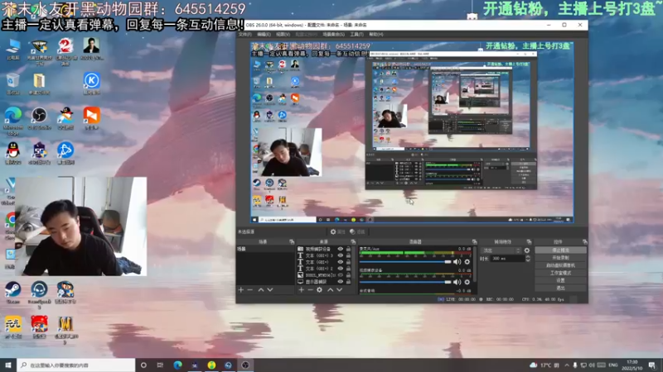Toggle visibility of the 文本 (GDI+) 2 source
This screenshot has height=372, width=663.
tap(341, 268)
